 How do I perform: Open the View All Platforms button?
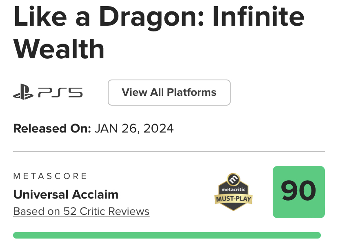point(169,93)
